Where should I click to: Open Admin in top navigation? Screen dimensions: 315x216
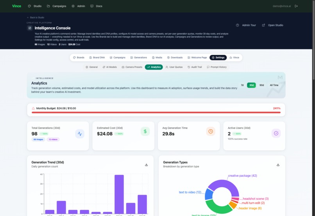tap(78, 6)
